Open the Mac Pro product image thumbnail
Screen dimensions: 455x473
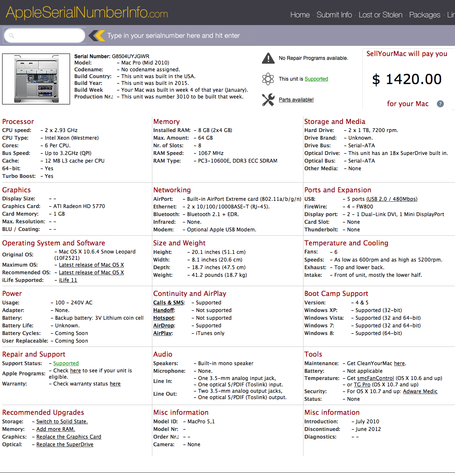pyautogui.click(x=36, y=79)
